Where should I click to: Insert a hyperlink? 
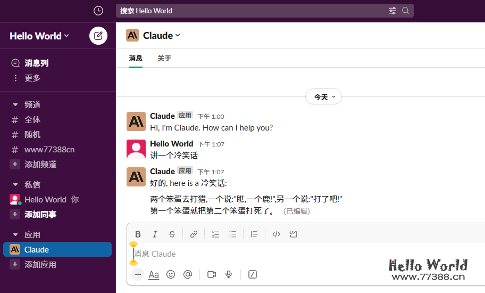coord(194,234)
